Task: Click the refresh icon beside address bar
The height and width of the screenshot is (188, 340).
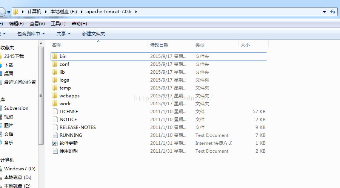Action: click(333, 12)
